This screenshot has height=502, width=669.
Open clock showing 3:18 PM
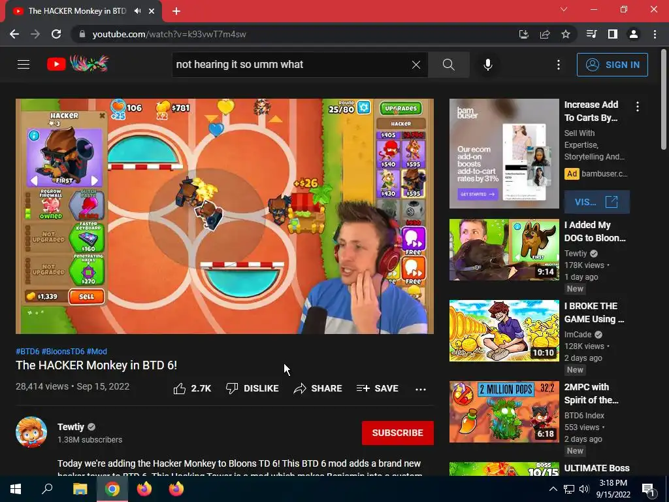point(613,489)
